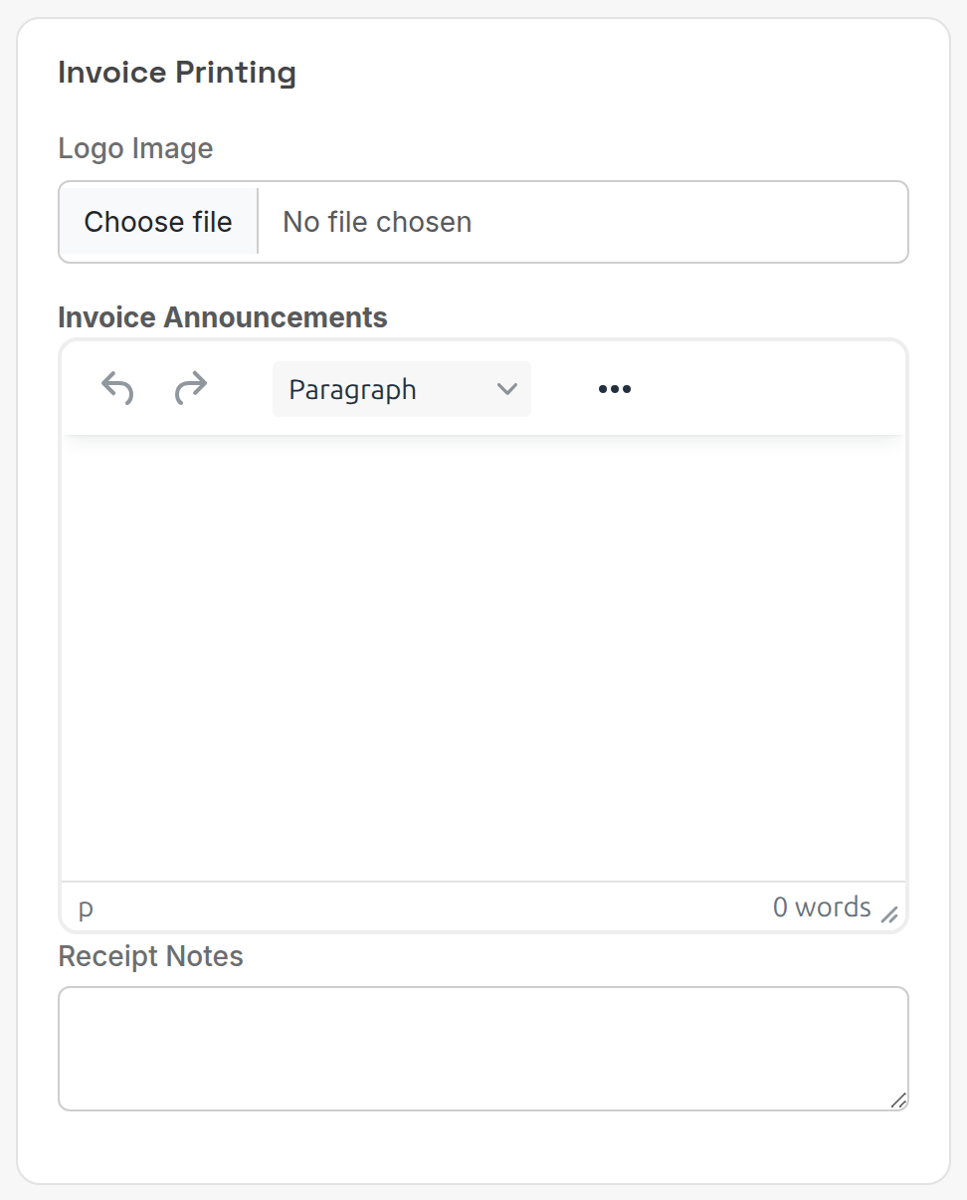Click the Invoice Announcements label
Image resolution: width=967 pixels, height=1200 pixels.
click(x=223, y=317)
